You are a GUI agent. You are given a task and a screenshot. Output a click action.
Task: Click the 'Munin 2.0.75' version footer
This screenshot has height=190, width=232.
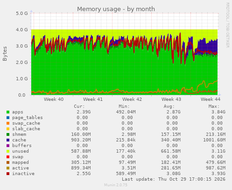[116, 185]
